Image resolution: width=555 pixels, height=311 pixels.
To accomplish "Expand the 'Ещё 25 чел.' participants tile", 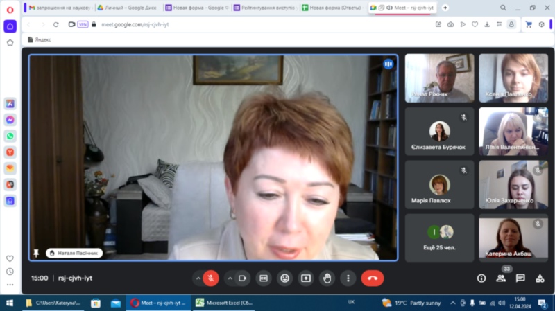I will click(440, 237).
